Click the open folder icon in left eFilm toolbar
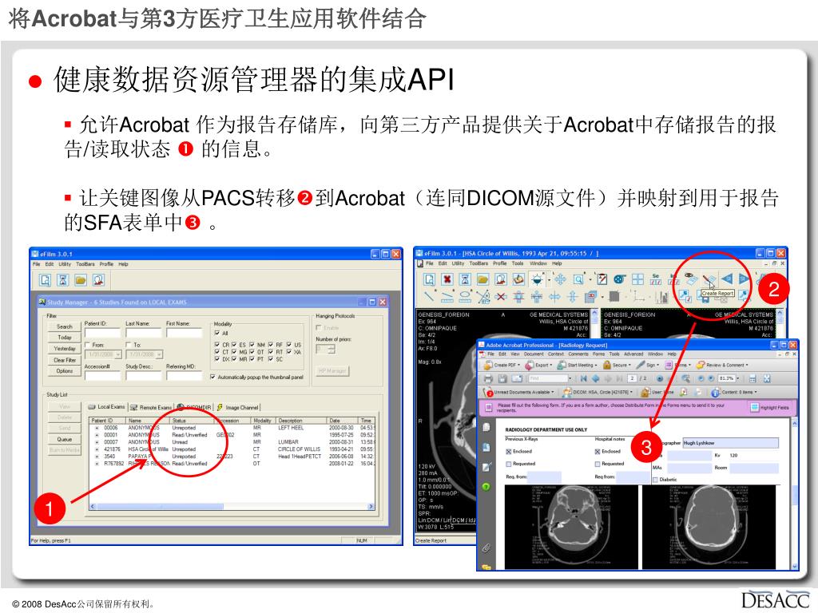The width and height of the screenshot is (818, 613). [81, 280]
